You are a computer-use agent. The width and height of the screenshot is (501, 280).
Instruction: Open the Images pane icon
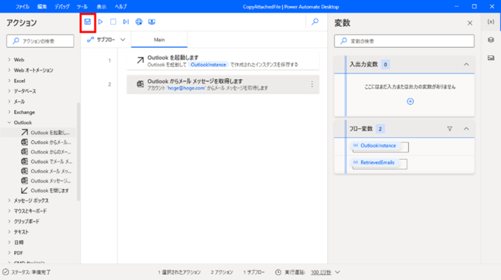pyautogui.click(x=491, y=58)
